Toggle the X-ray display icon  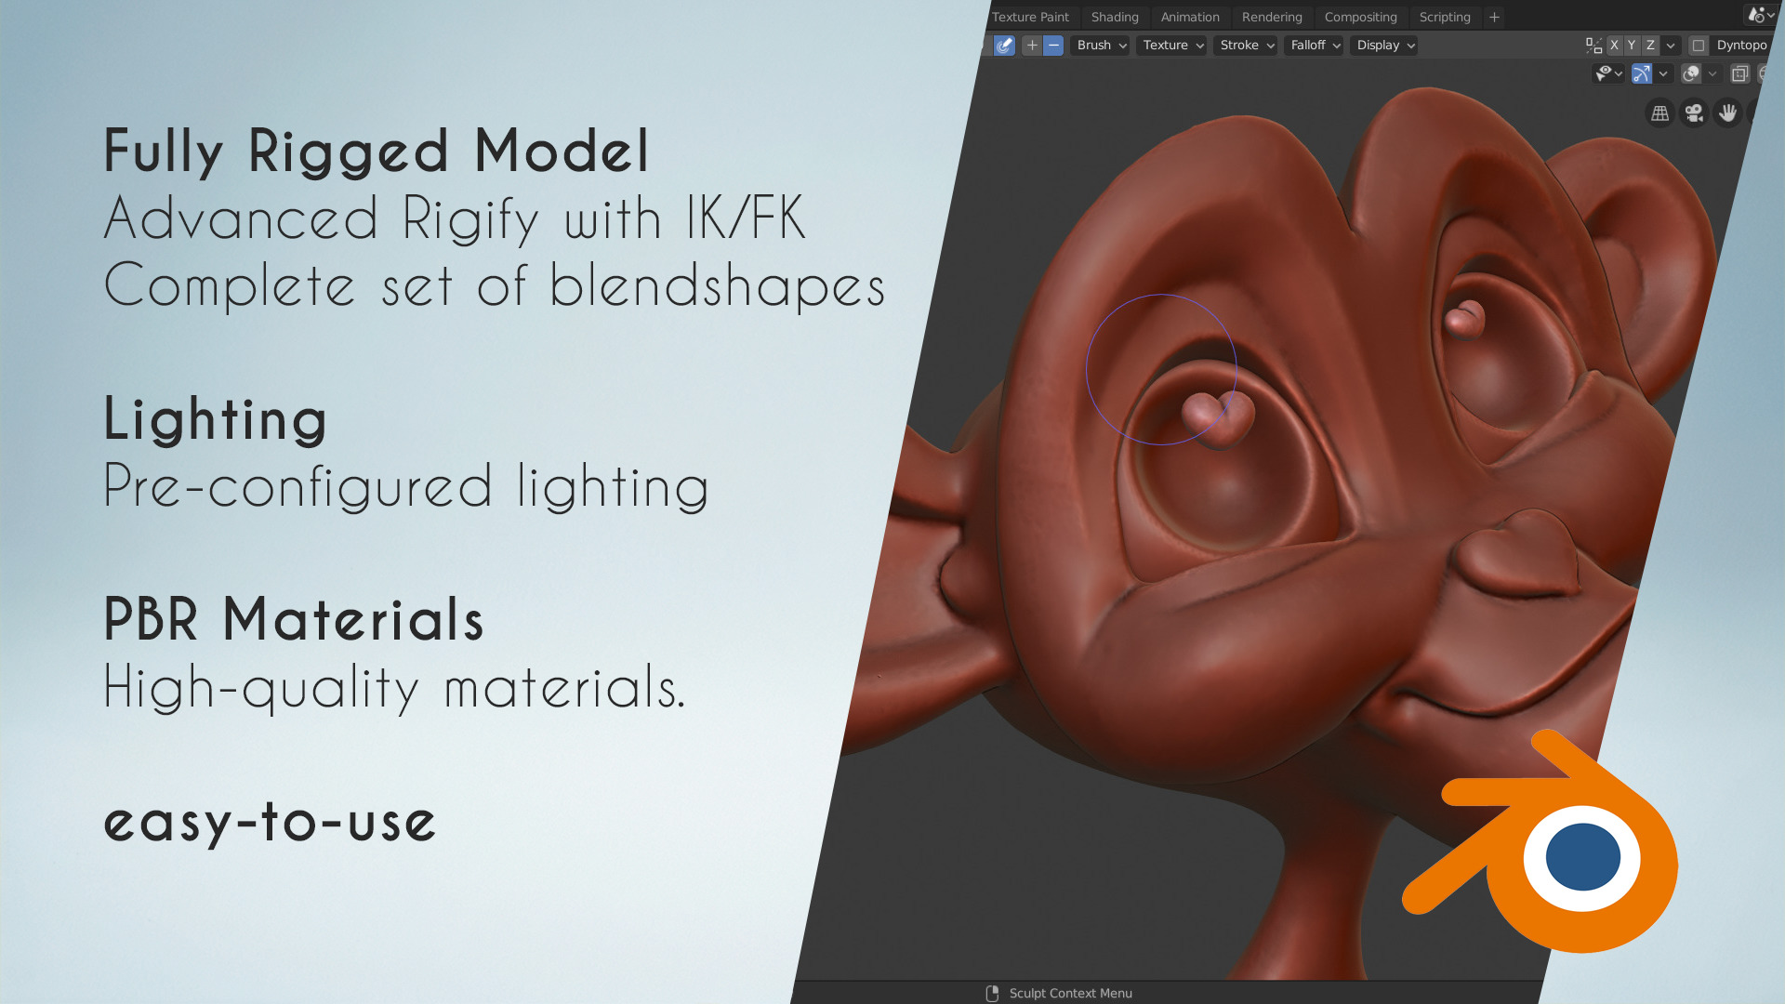1739,73
